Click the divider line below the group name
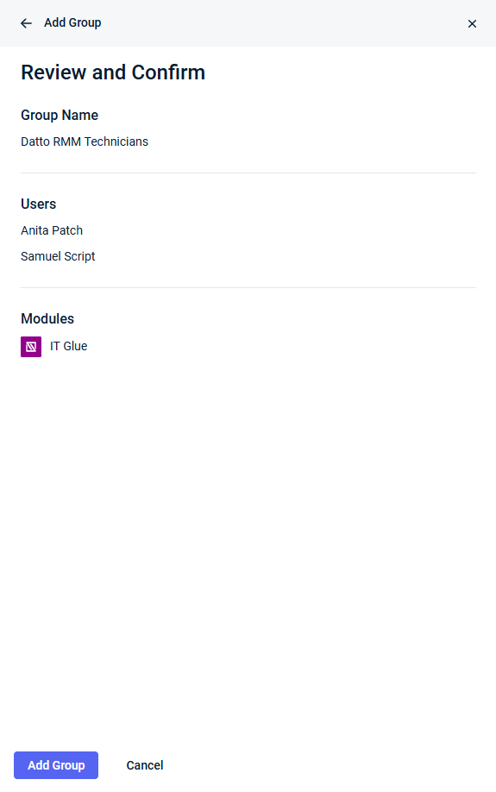The height and width of the screenshot is (792, 496). point(248,173)
